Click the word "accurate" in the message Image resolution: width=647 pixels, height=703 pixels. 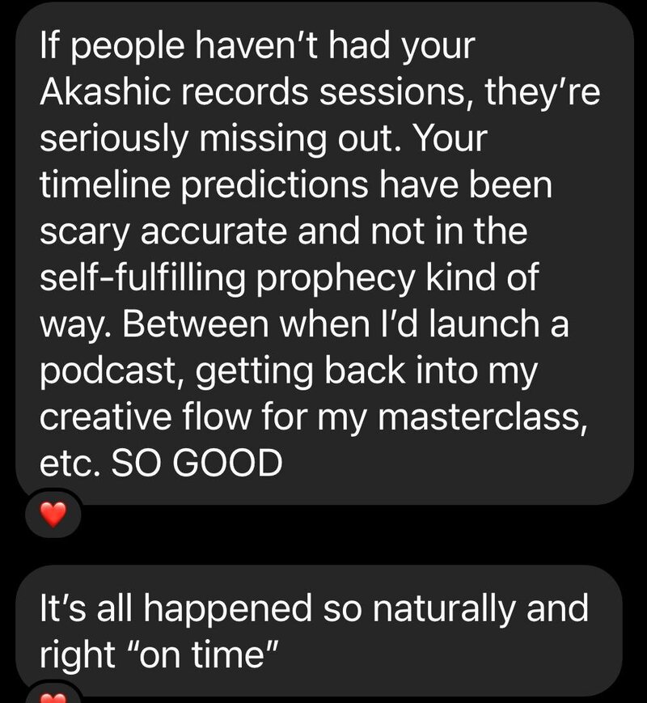[214, 231]
